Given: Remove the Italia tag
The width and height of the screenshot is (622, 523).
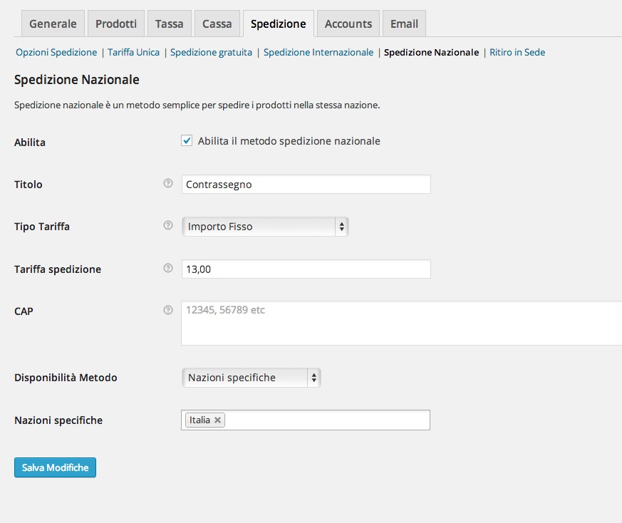Looking at the screenshot, I should (x=218, y=420).
